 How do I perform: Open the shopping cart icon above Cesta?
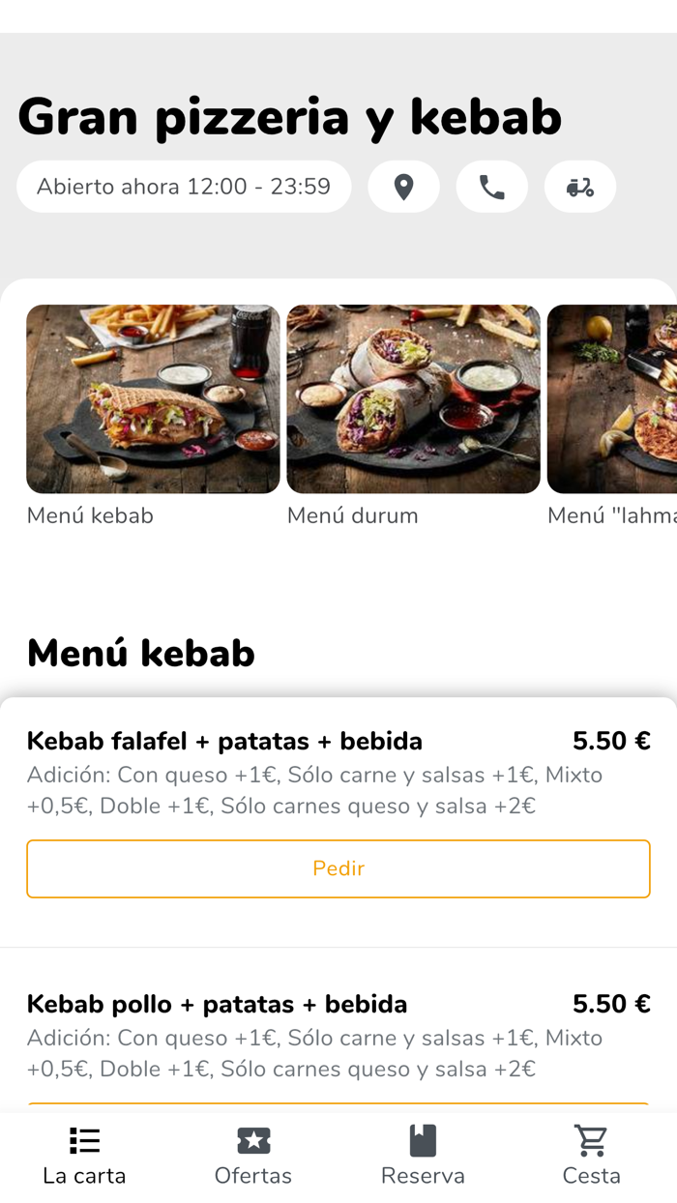[x=592, y=1140]
